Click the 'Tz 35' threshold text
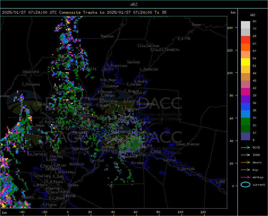The width and height of the screenshot is (268, 216). pyautogui.click(x=160, y=12)
